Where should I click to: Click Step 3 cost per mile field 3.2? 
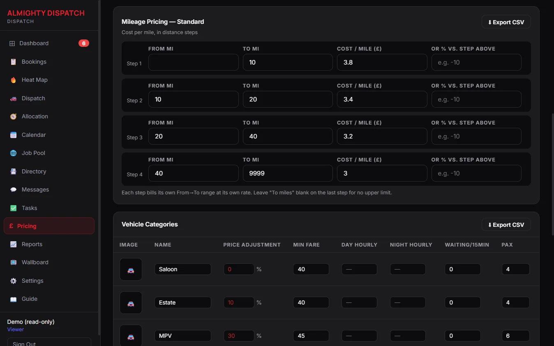[x=382, y=136]
